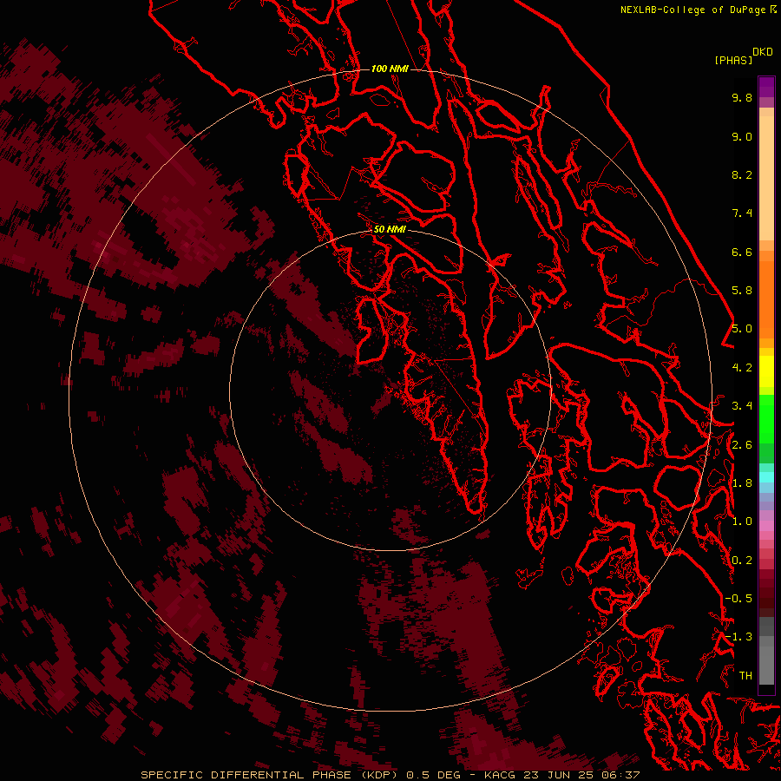The image size is (781, 781).
Task: Click the 23 JUN 25 date text
Action: click(556, 775)
